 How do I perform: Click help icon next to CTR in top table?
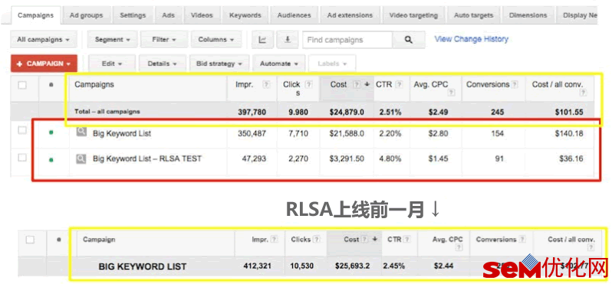click(399, 84)
